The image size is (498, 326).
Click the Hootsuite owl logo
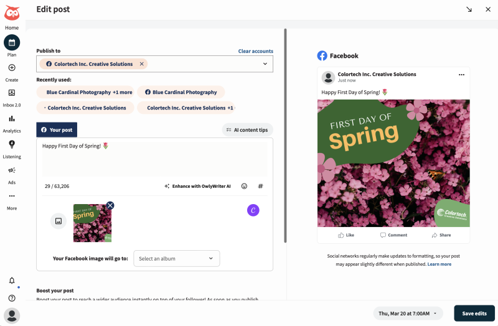tap(12, 13)
